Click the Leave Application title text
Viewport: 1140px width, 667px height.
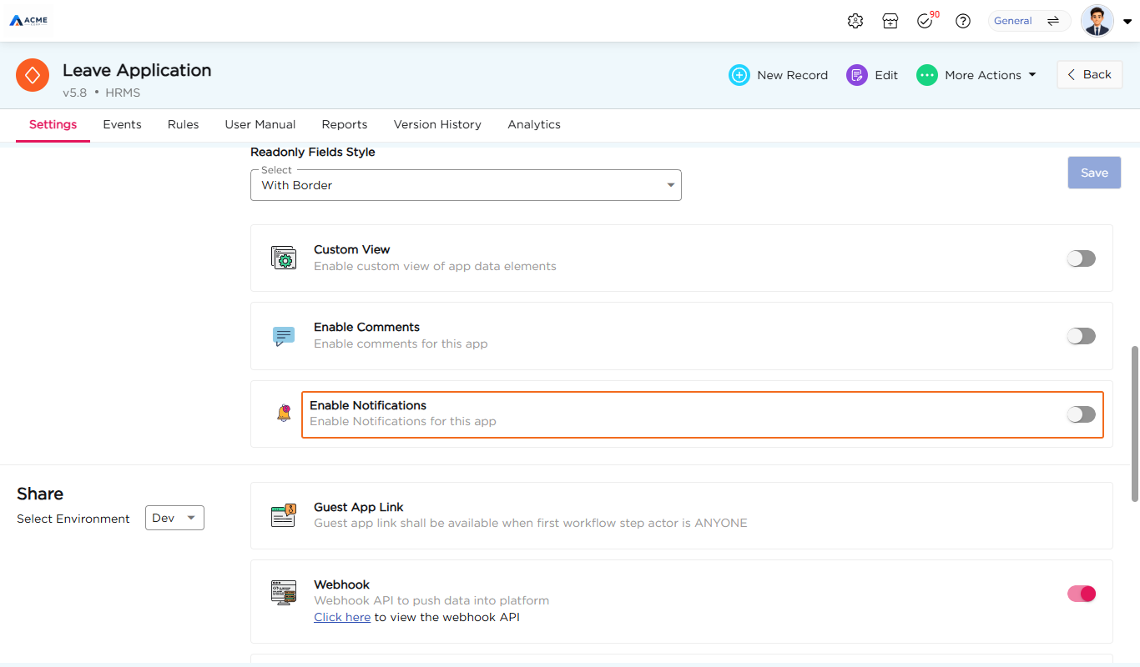tap(137, 70)
